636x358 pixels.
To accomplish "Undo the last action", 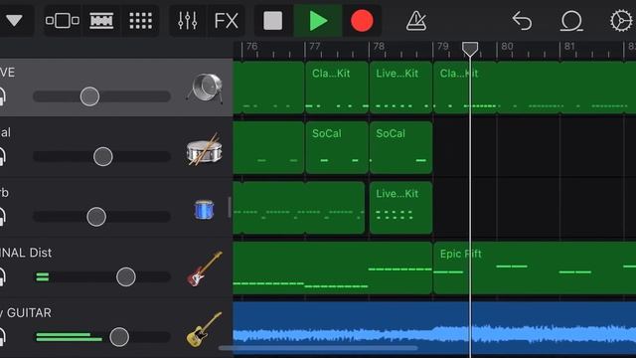I will [x=522, y=20].
